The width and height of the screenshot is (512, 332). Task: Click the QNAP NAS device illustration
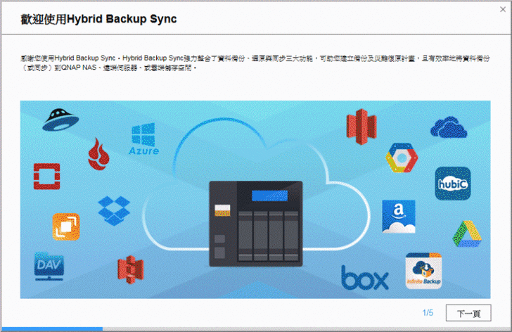256,224
